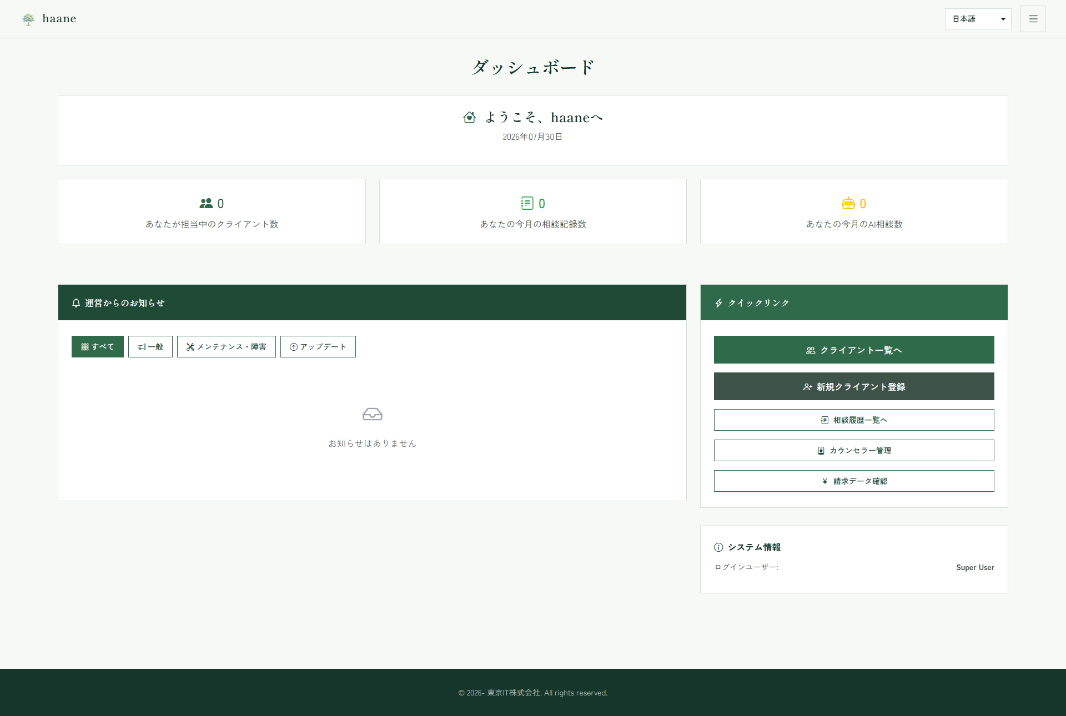Click the bell icon in 運営からのお知らせ
Image resolution: width=1066 pixels, height=716 pixels.
point(76,303)
